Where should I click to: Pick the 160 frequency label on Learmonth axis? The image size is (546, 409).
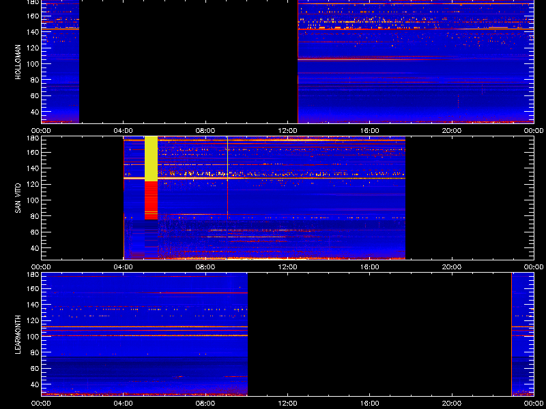(x=33, y=288)
